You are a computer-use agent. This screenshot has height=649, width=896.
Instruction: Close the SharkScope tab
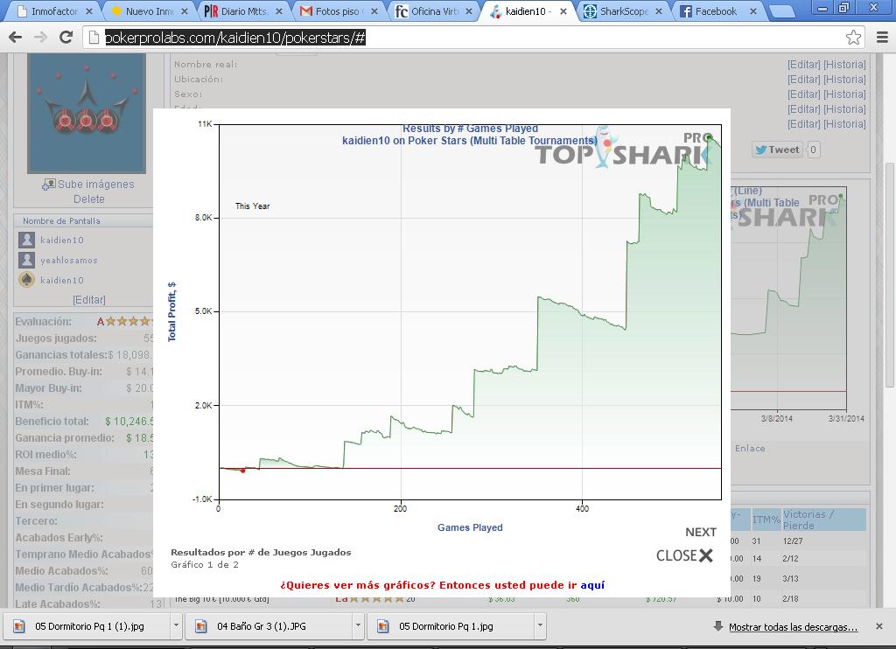click(658, 10)
